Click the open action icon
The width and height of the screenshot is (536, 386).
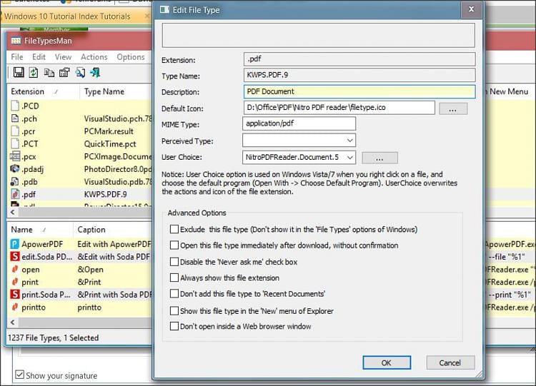tap(15, 269)
